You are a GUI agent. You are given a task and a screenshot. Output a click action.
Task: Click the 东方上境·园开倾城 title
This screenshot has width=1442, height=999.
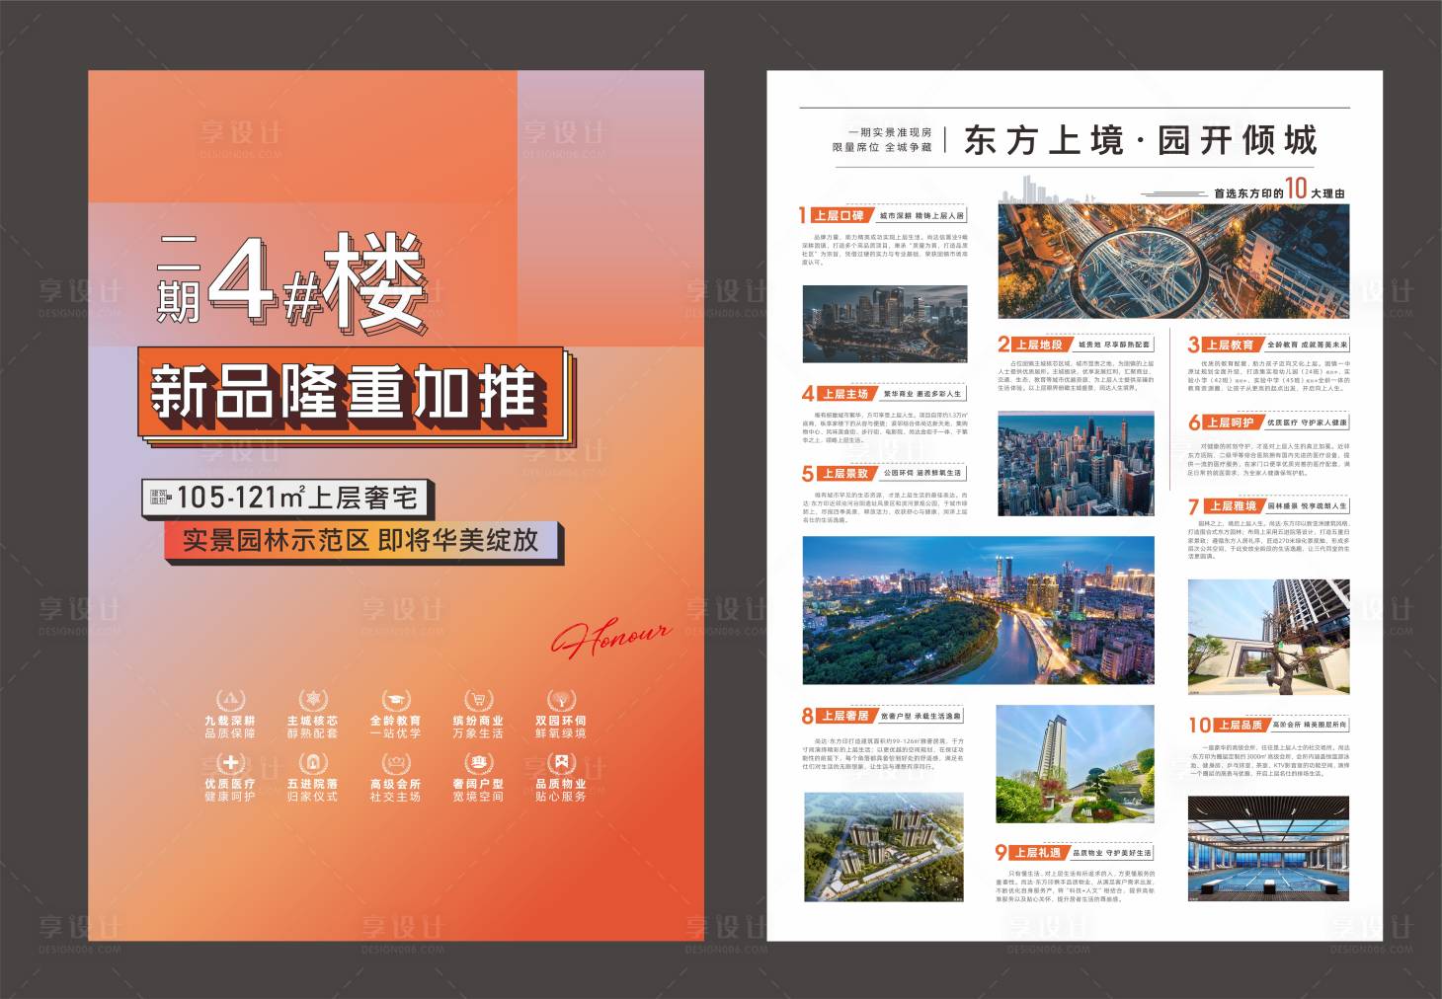tap(1141, 140)
